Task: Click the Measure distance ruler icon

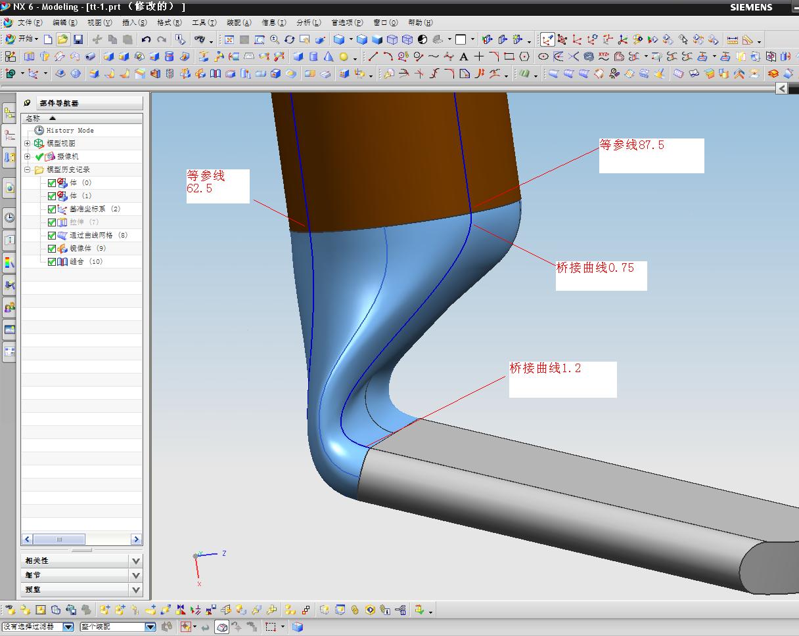Action: (733, 39)
